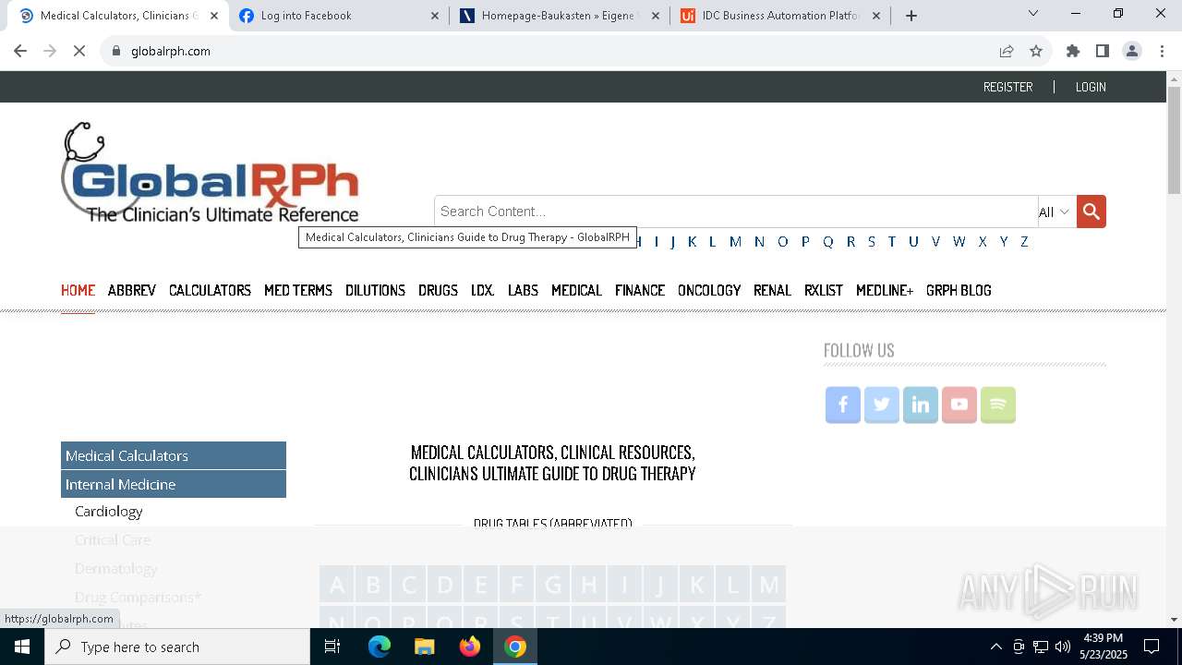Stop loading the page

coord(79,51)
